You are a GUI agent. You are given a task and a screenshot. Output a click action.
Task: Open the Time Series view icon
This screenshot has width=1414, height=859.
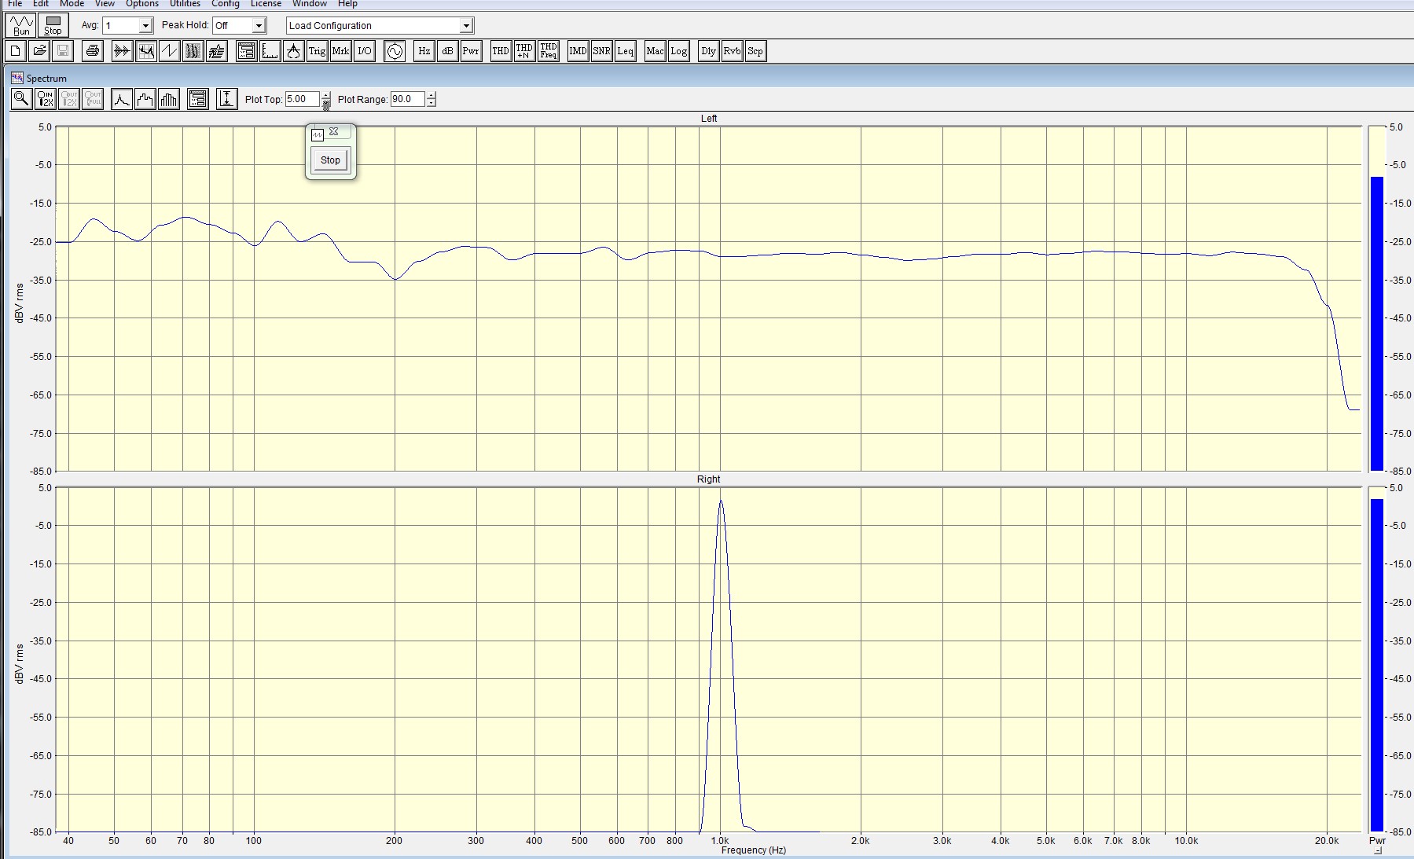(x=122, y=51)
